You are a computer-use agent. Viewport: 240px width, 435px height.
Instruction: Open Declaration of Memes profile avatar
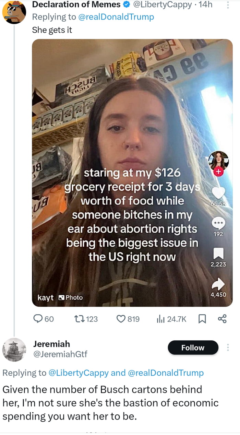pyautogui.click(x=14, y=12)
